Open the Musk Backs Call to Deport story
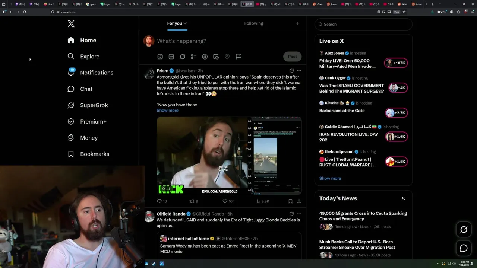The image size is (477, 268). click(x=357, y=245)
